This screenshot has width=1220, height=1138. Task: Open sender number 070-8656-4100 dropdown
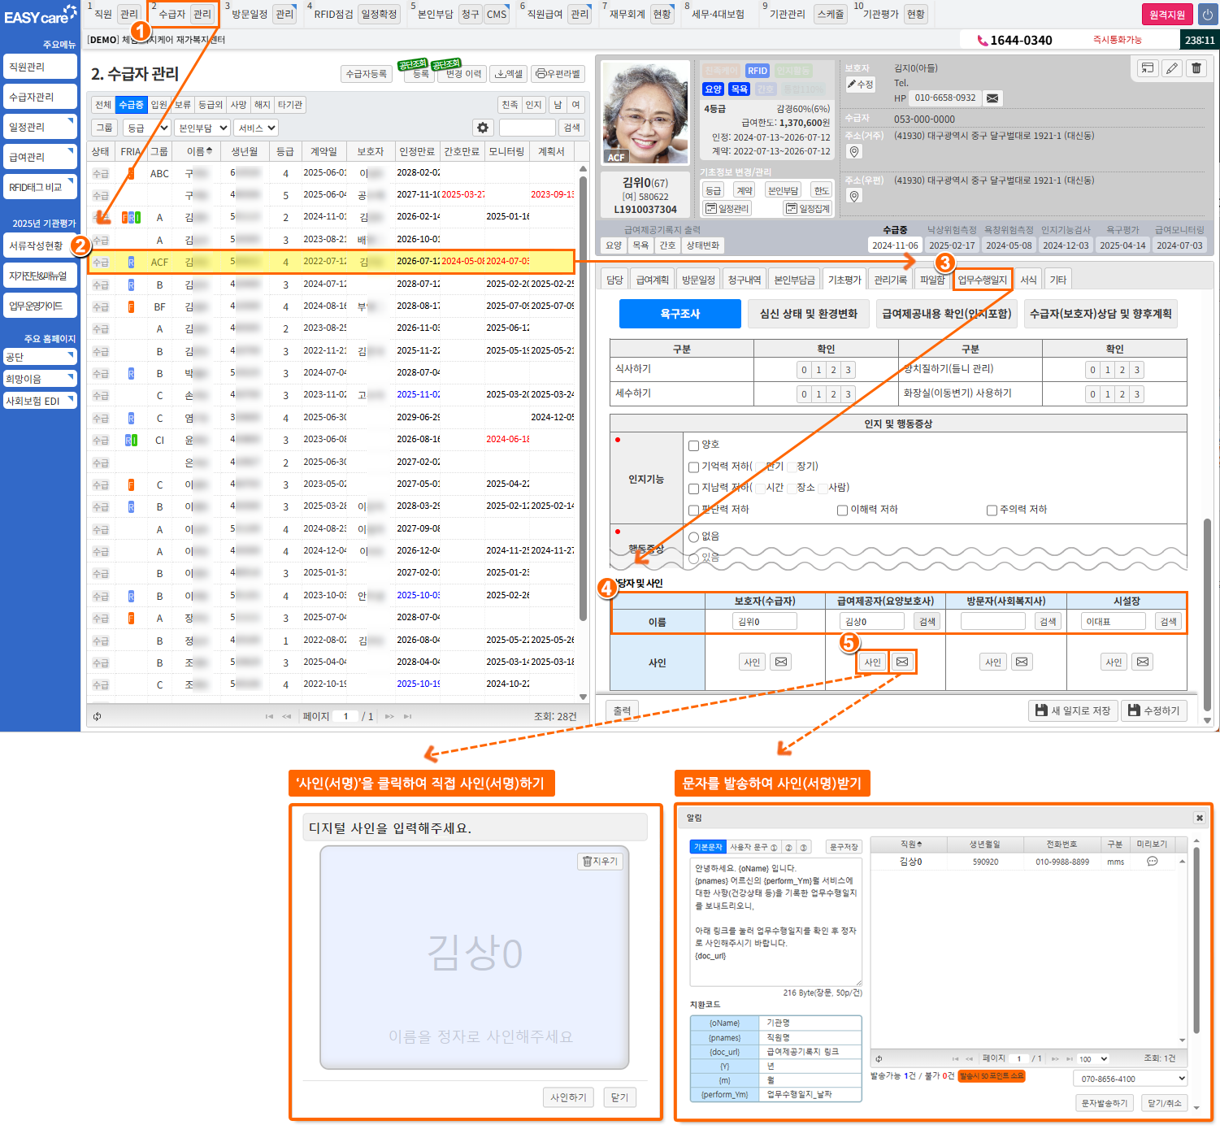[1131, 1079]
